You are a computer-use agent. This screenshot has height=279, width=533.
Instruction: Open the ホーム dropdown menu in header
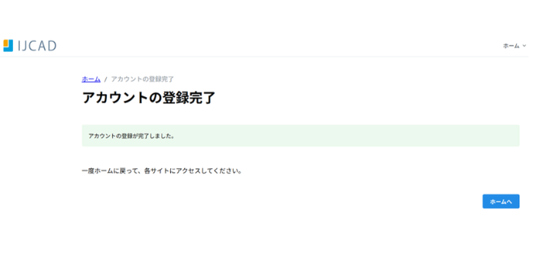tap(515, 46)
